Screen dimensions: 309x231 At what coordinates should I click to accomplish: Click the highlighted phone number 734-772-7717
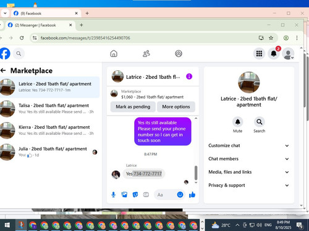pos(148,174)
